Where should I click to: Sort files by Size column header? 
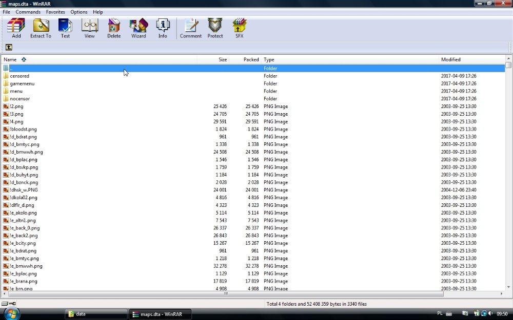click(222, 59)
